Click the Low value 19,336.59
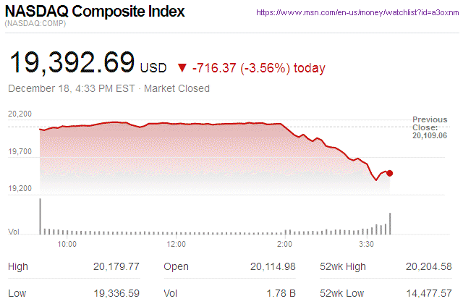463x304 pixels. point(116,293)
